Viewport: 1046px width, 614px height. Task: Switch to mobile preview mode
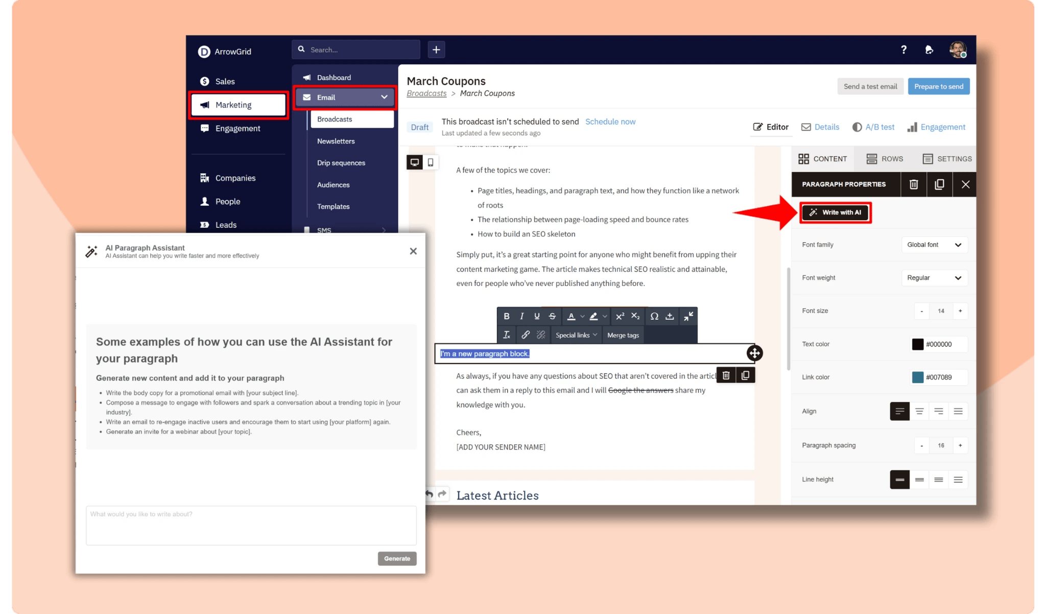point(432,162)
